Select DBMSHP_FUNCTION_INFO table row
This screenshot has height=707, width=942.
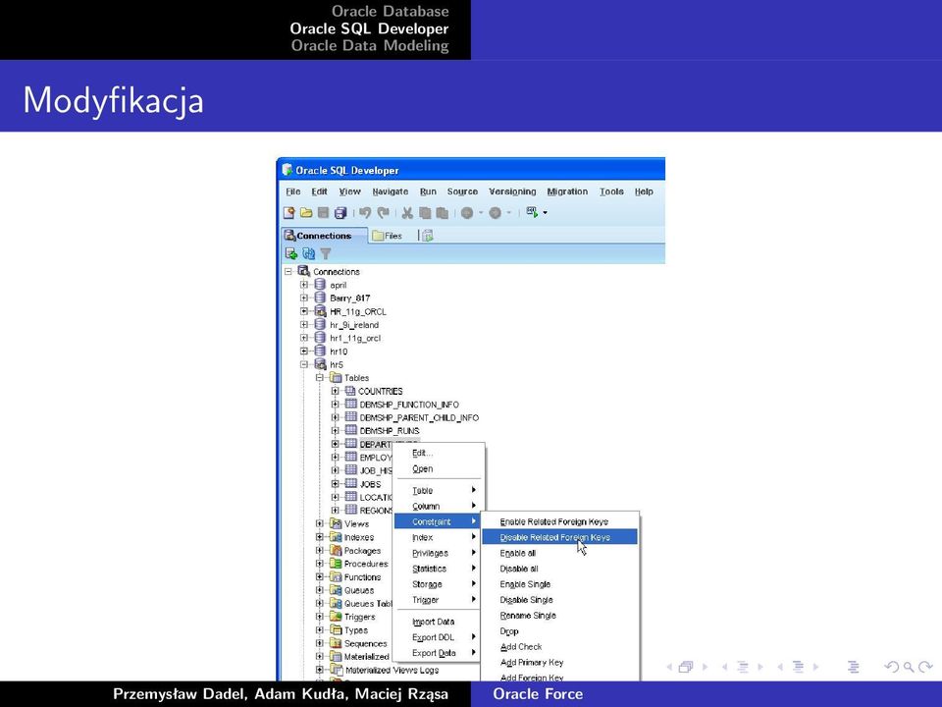tap(409, 404)
